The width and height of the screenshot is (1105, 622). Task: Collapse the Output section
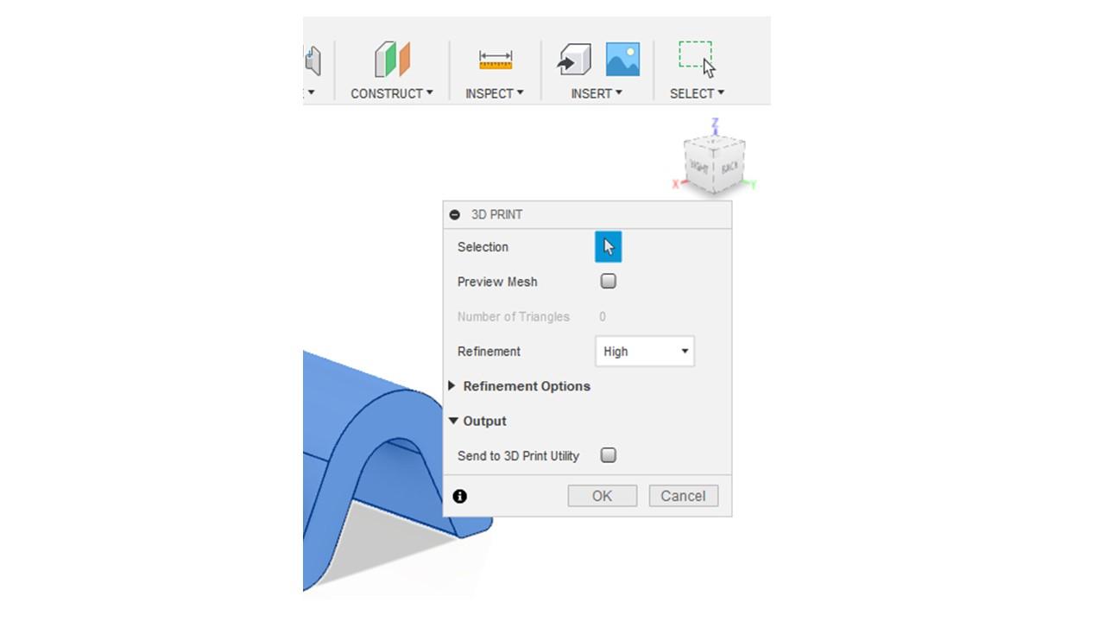point(477,421)
